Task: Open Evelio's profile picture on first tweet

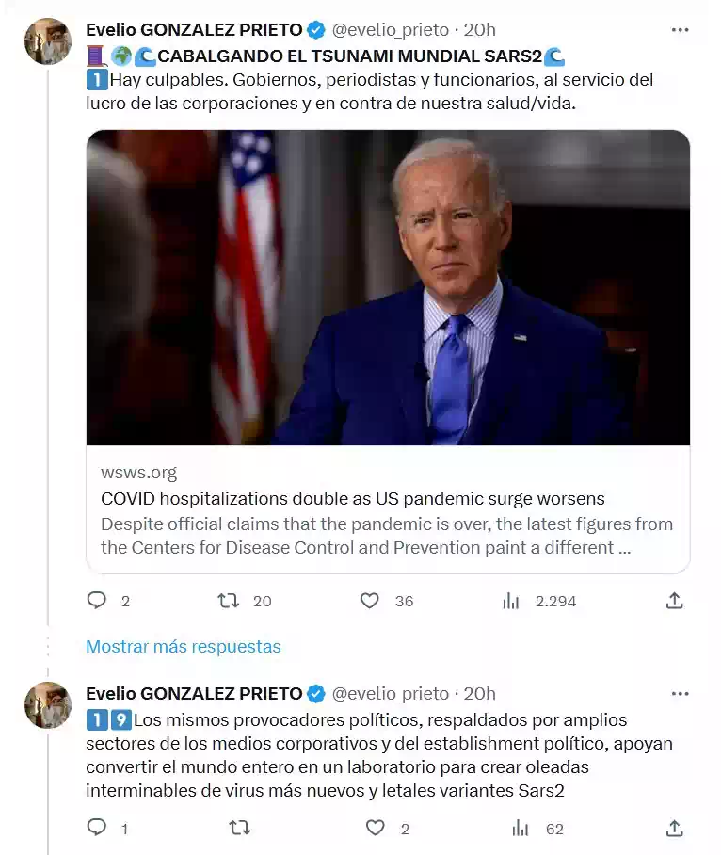Action: (x=48, y=42)
